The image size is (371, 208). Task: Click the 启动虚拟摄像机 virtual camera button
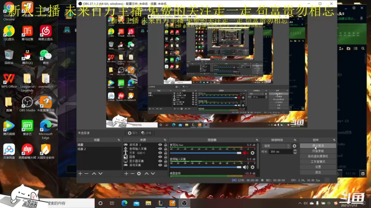tap(318, 156)
